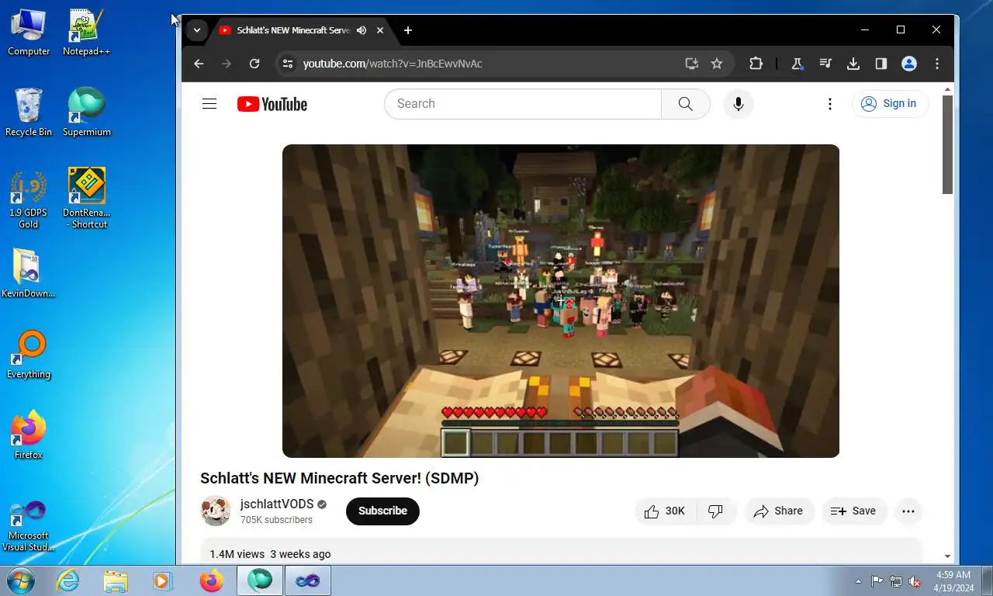Open the volume icon in system tray
Viewport: 993px width, 596px height.
click(915, 581)
